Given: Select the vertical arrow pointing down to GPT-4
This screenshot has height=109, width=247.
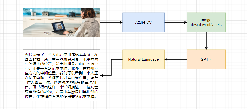Looking at the screenshot, I should click(x=206, y=41).
